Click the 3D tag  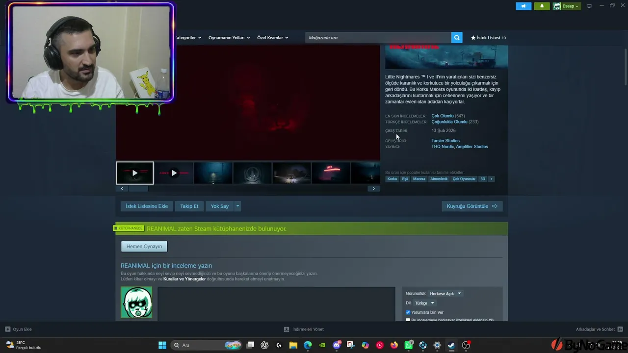coord(483,179)
